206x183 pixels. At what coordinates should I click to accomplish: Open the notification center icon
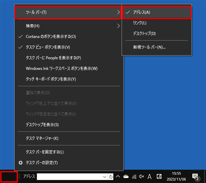(x=196, y=177)
